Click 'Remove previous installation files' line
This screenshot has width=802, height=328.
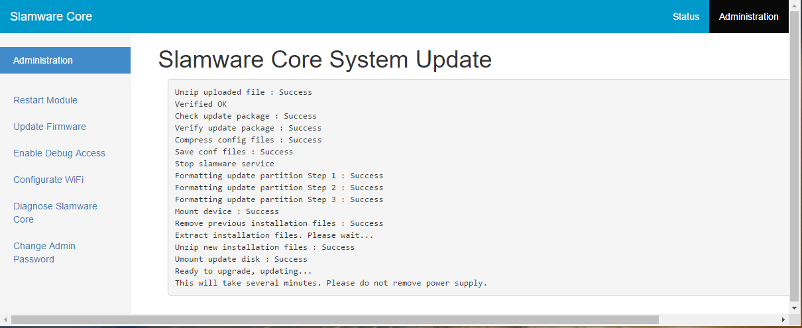(279, 223)
